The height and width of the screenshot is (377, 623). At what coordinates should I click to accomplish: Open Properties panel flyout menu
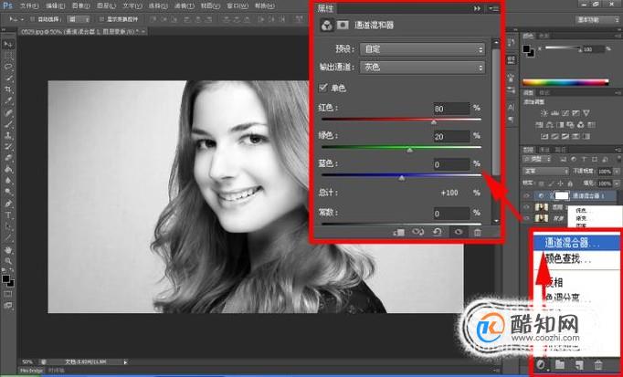494,8
